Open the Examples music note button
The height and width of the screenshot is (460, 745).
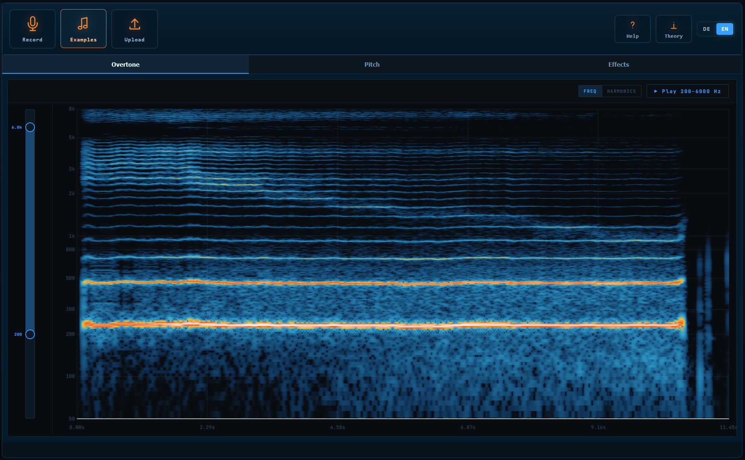[83, 29]
